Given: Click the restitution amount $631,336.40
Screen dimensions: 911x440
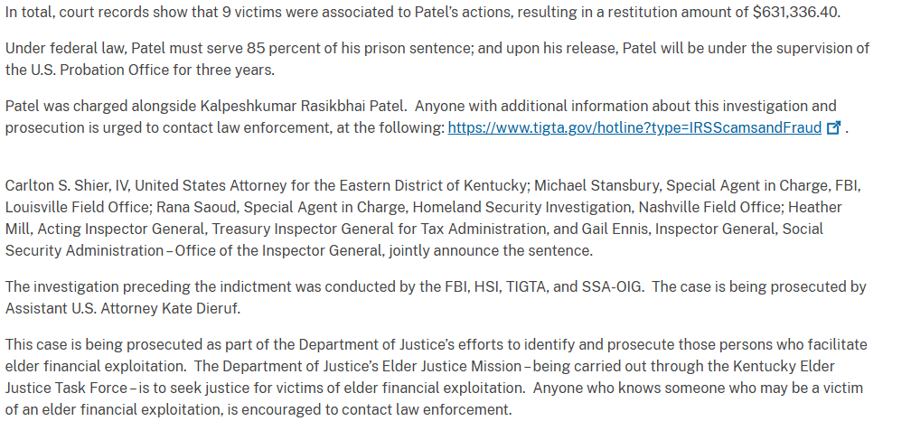Looking at the screenshot, I should point(794,12).
